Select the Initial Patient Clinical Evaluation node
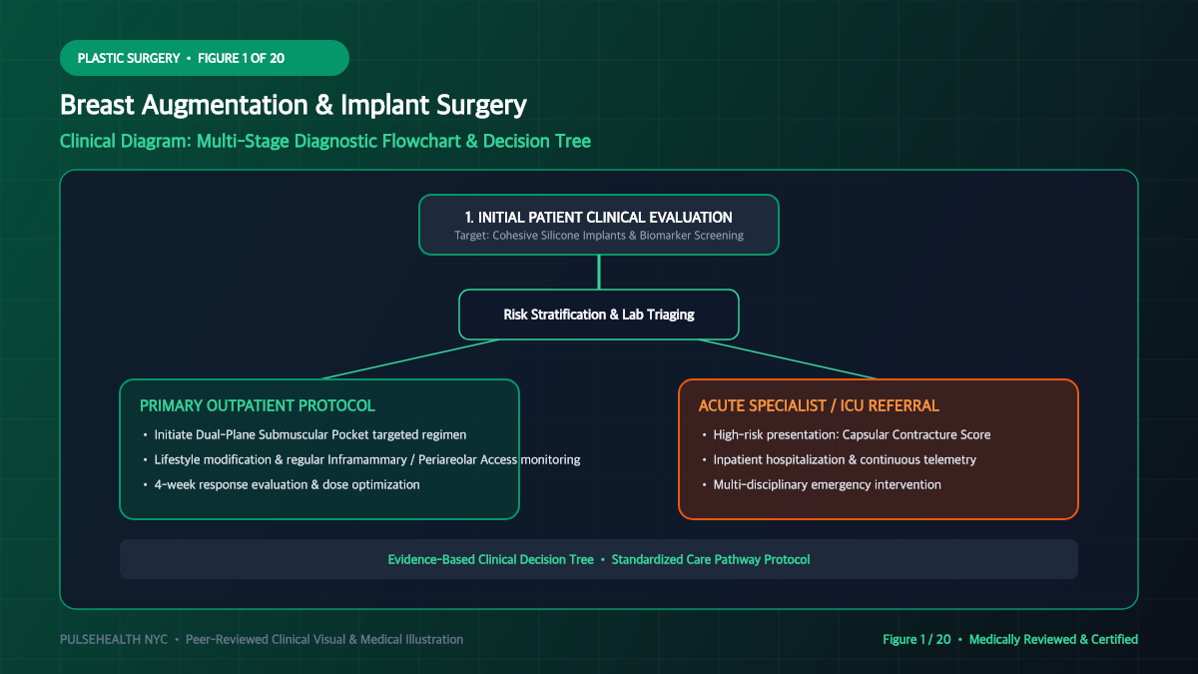 599,225
